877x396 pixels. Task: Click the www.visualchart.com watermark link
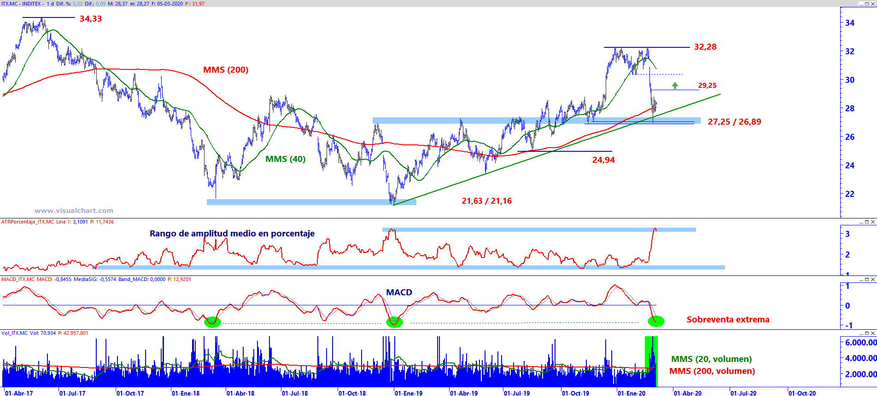pyautogui.click(x=74, y=211)
